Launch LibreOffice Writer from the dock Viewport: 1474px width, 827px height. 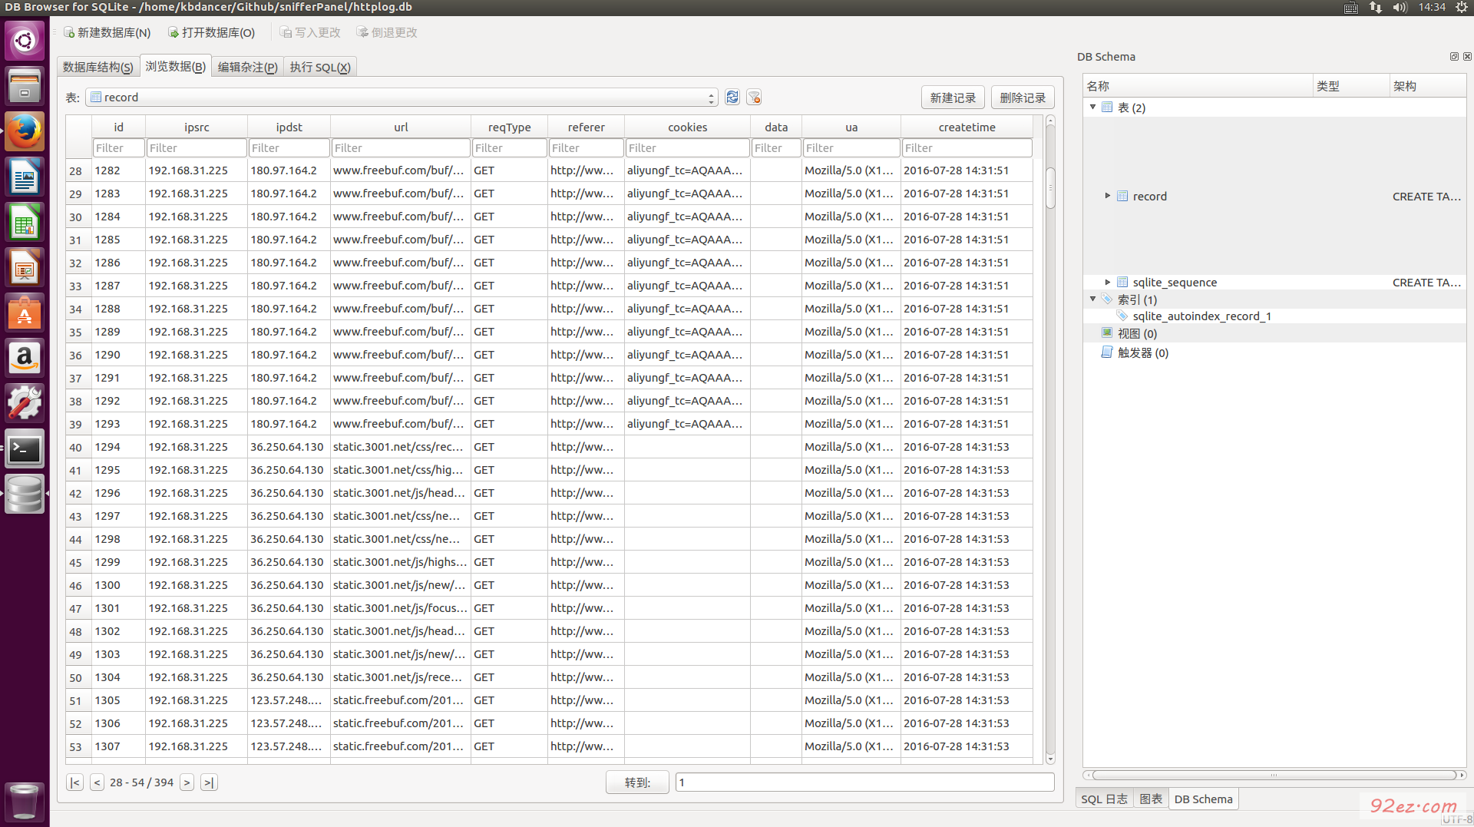point(25,177)
